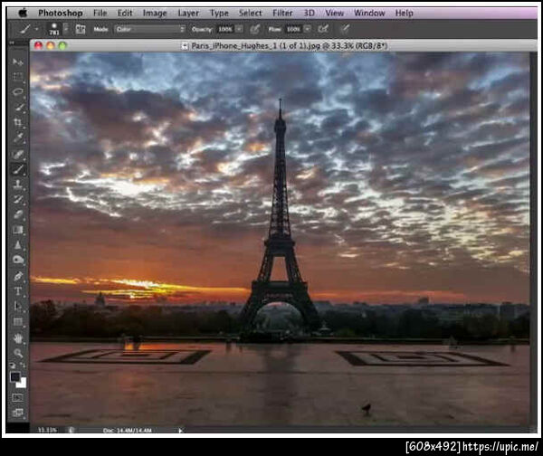This screenshot has height=456, width=543.
Task: Select the Crop tool
Action: 17,122
